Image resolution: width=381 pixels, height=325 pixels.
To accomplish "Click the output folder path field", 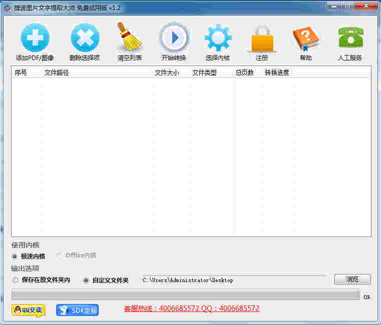I will point(233,280).
